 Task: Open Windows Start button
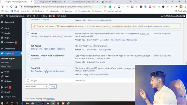[x=2, y=103]
